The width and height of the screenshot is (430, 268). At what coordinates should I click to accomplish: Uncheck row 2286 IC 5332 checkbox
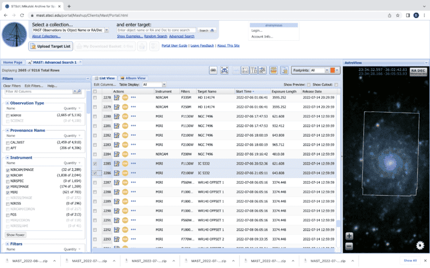pos(95,173)
